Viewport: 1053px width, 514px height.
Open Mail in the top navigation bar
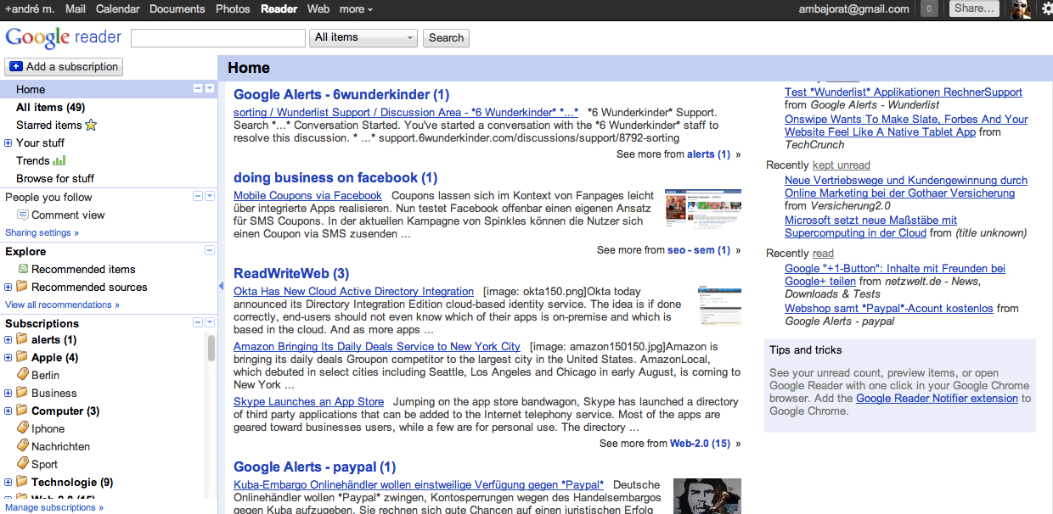(x=75, y=9)
